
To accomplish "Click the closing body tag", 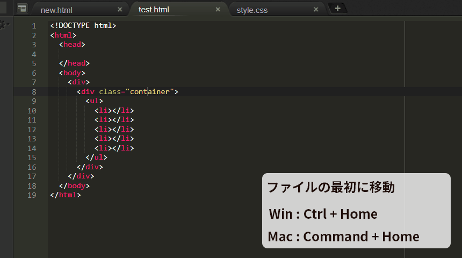I will click(74, 186).
